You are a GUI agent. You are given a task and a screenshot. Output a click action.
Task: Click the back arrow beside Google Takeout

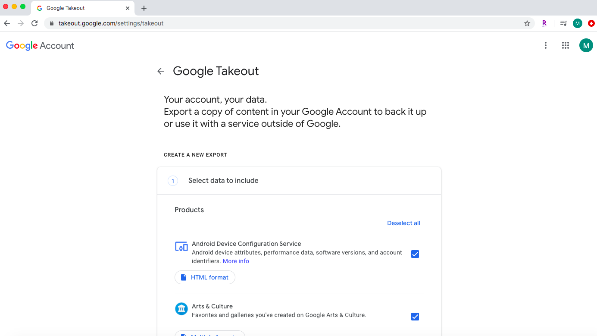(x=161, y=71)
